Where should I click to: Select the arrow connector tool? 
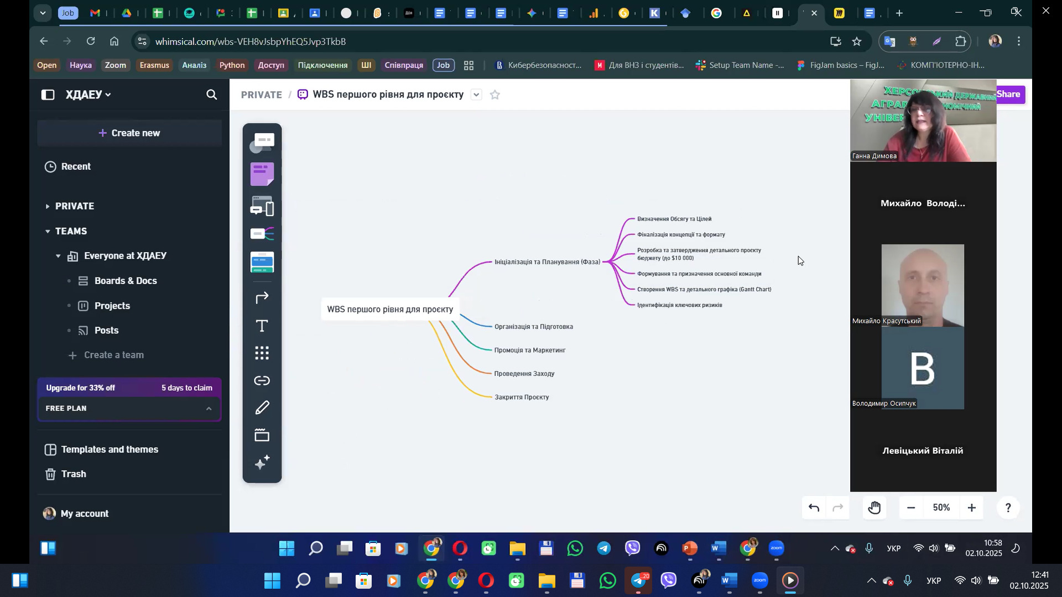coord(262,298)
